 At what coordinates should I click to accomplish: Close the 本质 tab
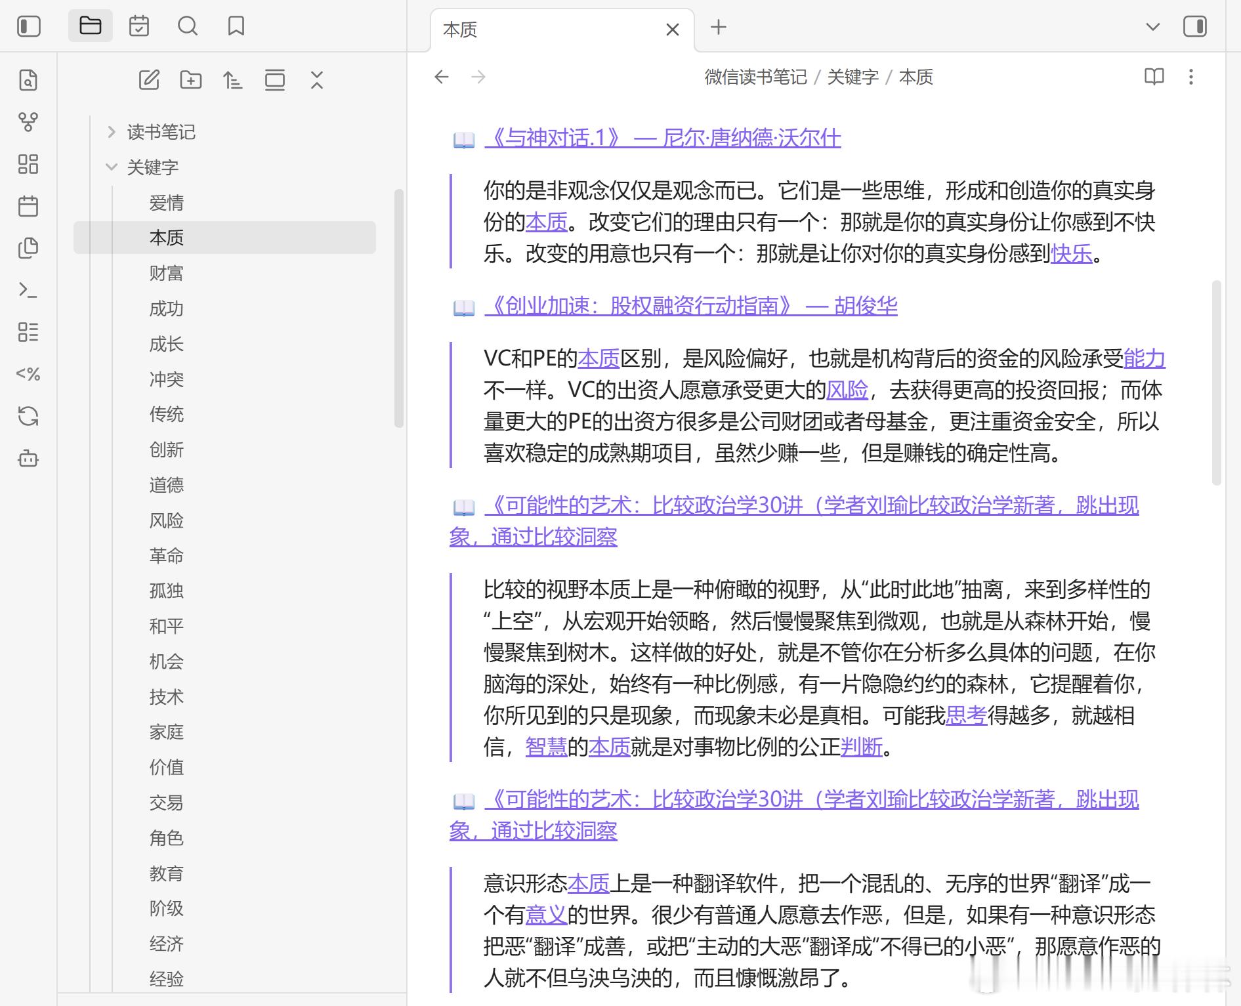(673, 30)
